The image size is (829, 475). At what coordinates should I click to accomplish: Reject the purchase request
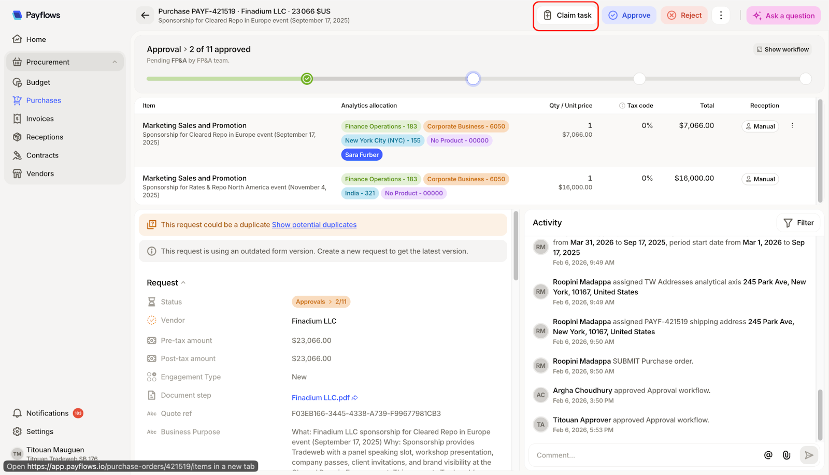click(x=684, y=16)
